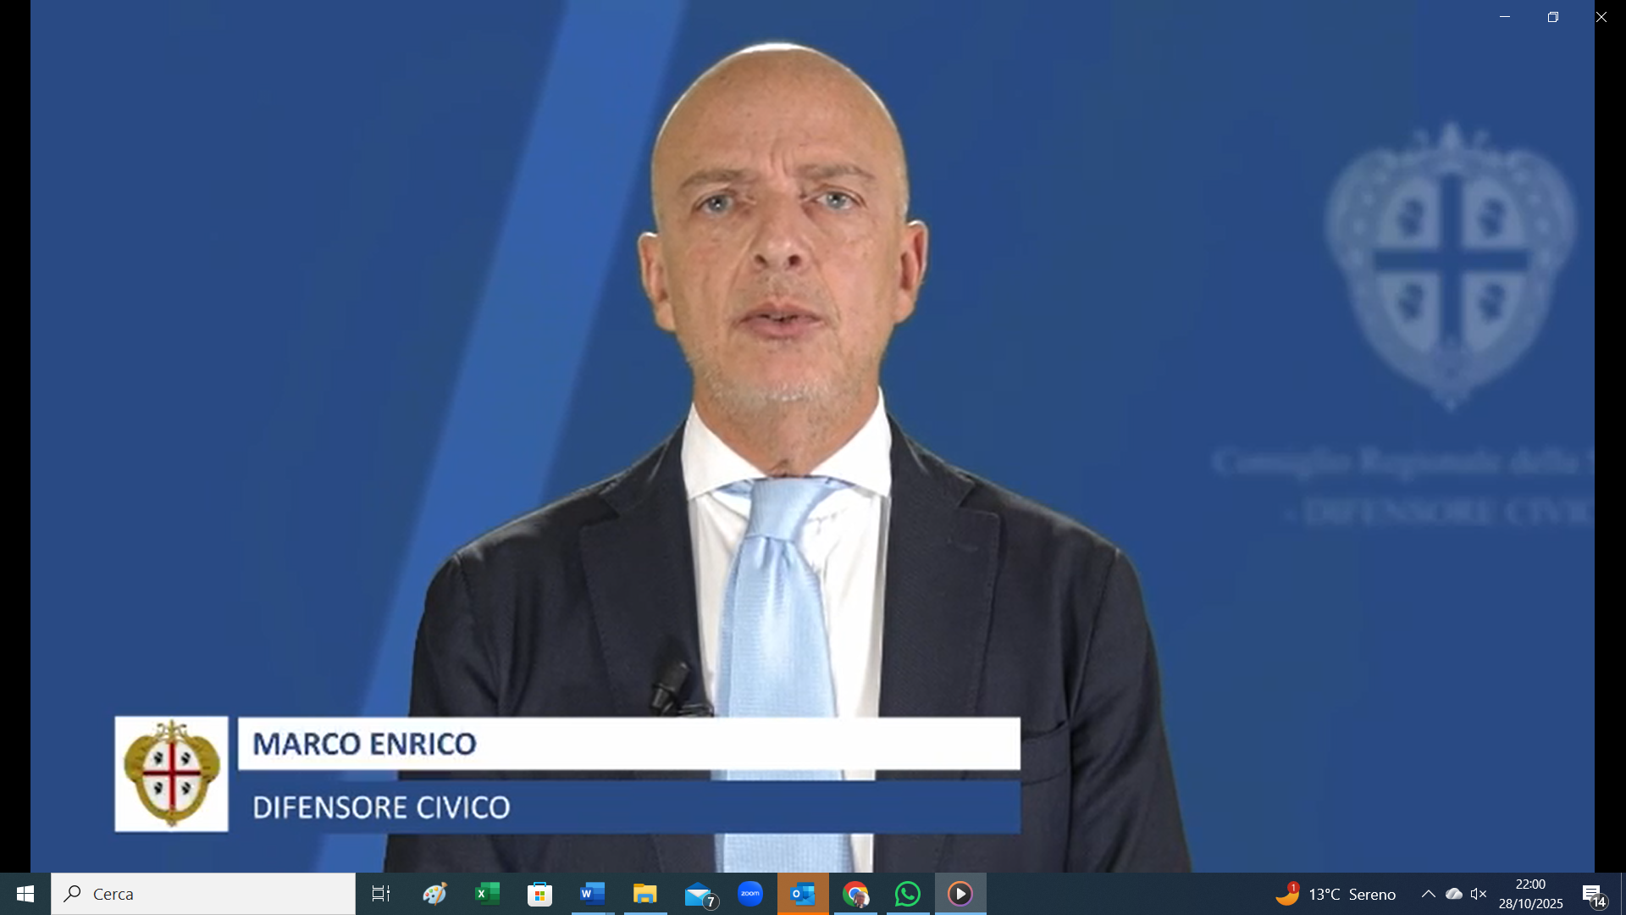Image resolution: width=1626 pixels, height=915 pixels.
Task: Toggle the muted speaker volume icon
Action: tap(1479, 894)
